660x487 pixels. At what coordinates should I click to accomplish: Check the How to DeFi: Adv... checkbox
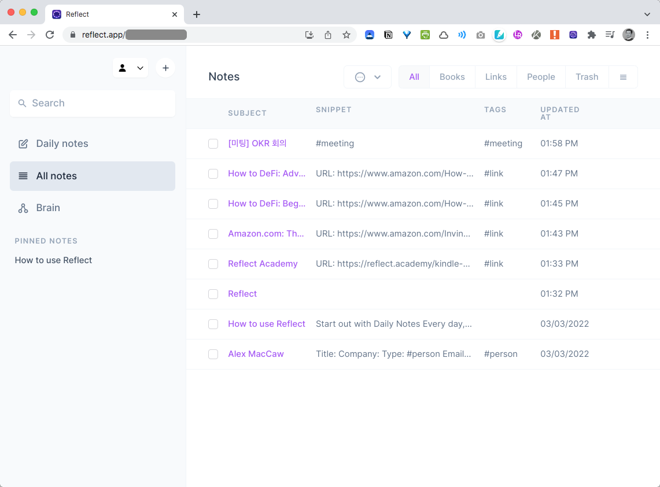[213, 174]
